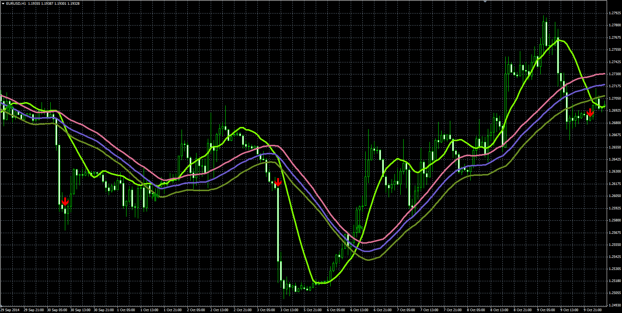
Task: Click the 1.27675 price scale label
Action: 615,38
